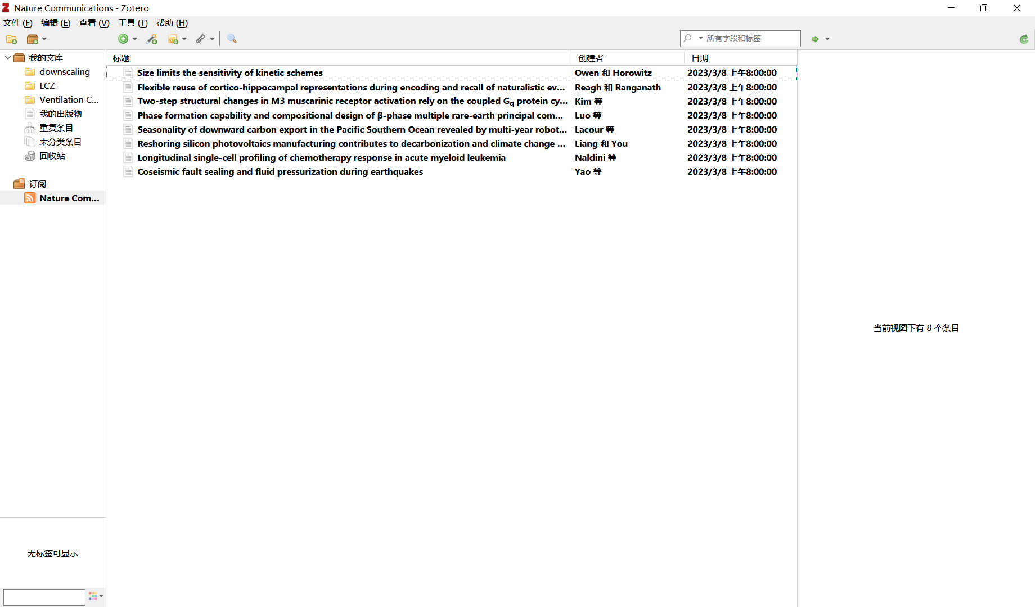Open the colored tag selector actions menu
Screen dimensions: 1035x607
(96, 596)
